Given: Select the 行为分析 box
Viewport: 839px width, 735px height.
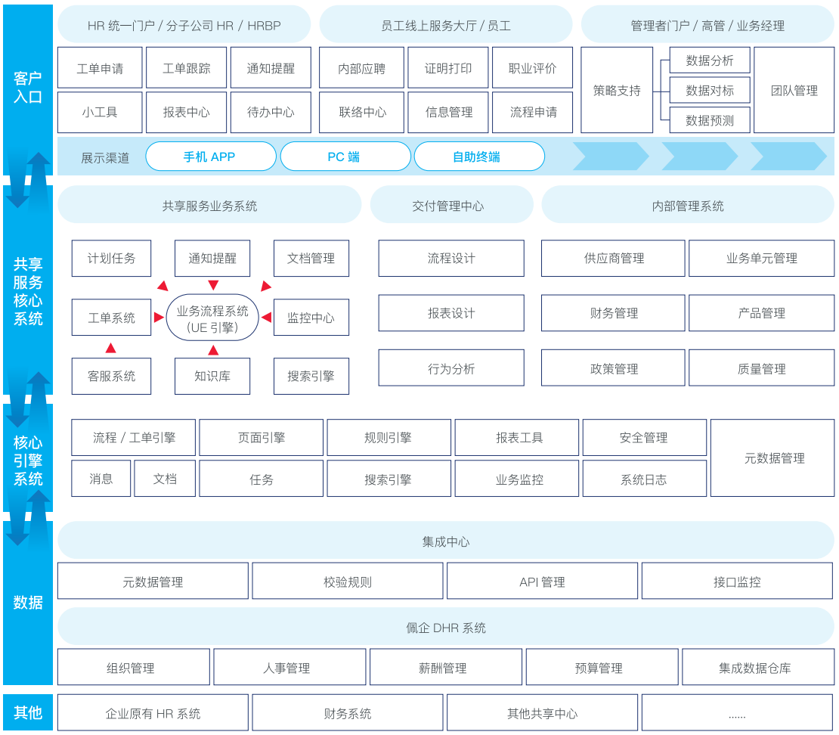Looking at the screenshot, I should 451,368.
